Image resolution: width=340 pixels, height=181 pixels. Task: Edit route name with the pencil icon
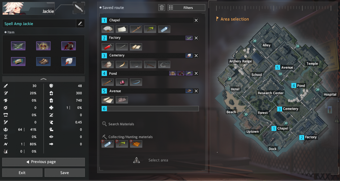click(x=80, y=24)
